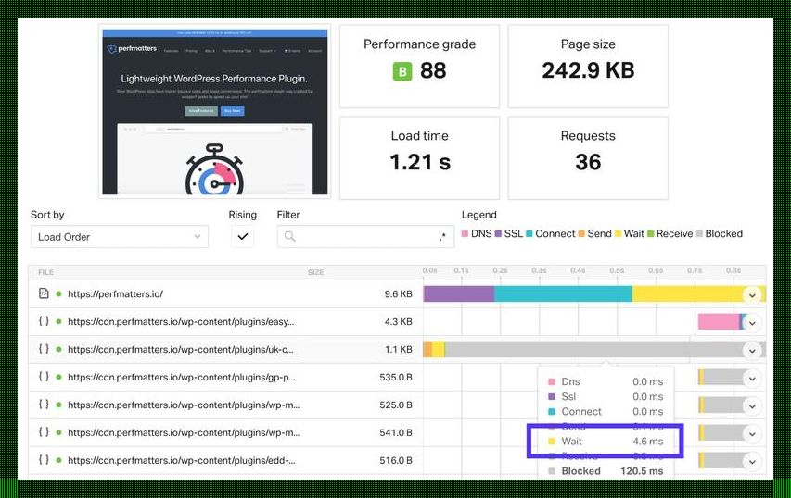Screen dimensions: 791x498
Task: Click the regex icon in Filter field
Action: (442, 236)
